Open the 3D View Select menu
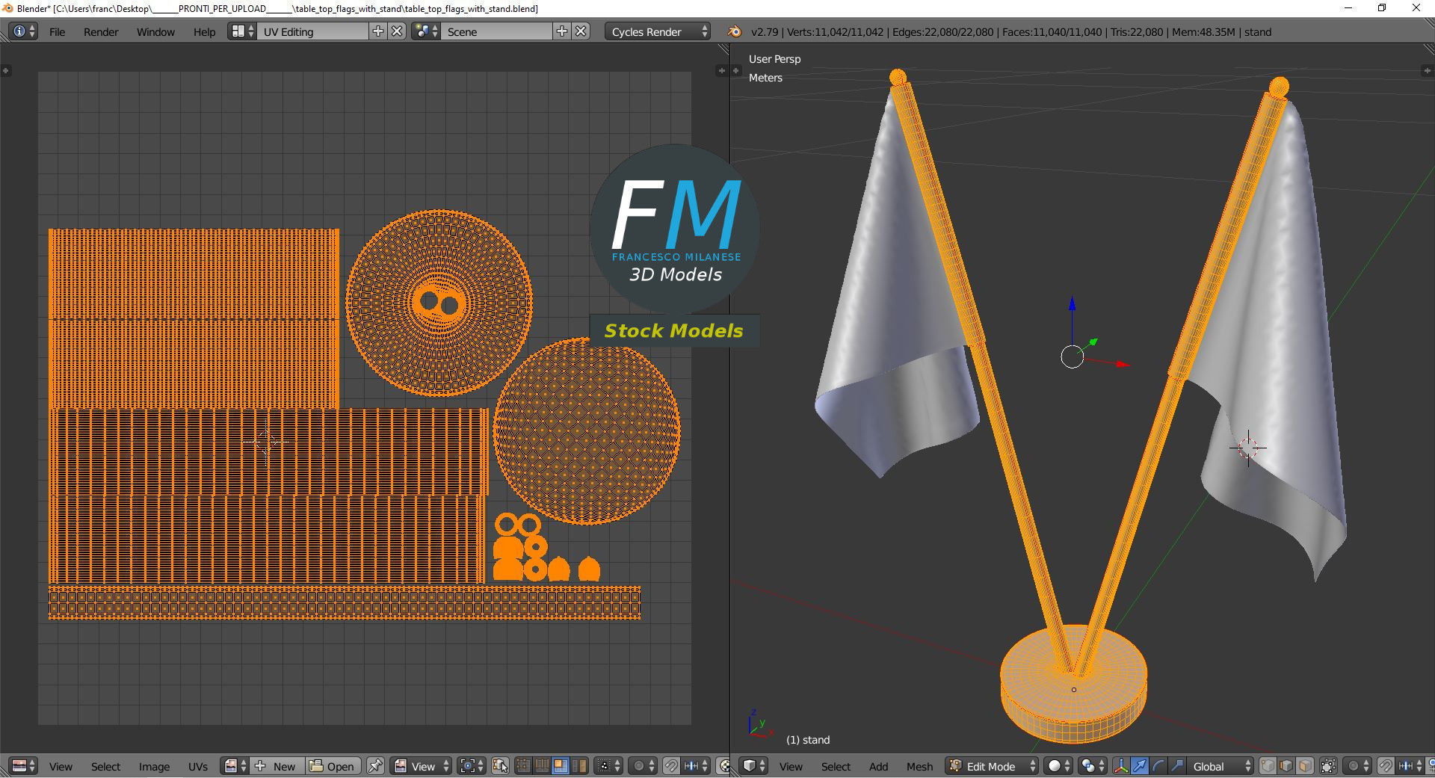The image size is (1435, 778). pyautogui.click(x=836, y=766)
